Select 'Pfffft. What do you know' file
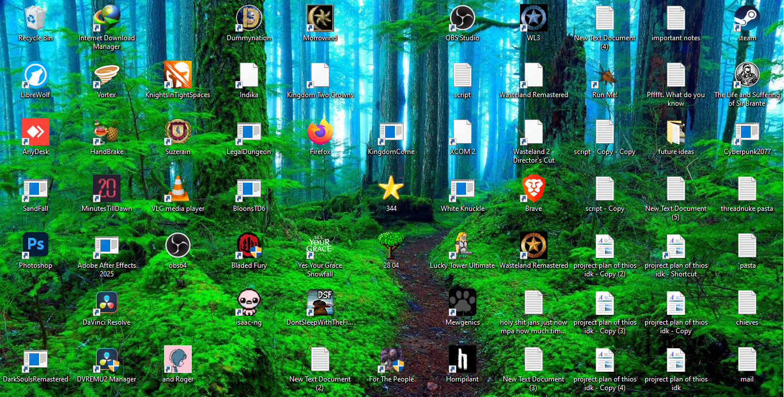The height and width of the screenshot is (397, 784). pyautogui.click(x=676, y=75)
